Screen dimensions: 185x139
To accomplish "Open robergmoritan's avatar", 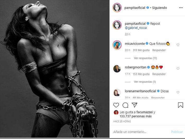I will click(x=117, y=68).
